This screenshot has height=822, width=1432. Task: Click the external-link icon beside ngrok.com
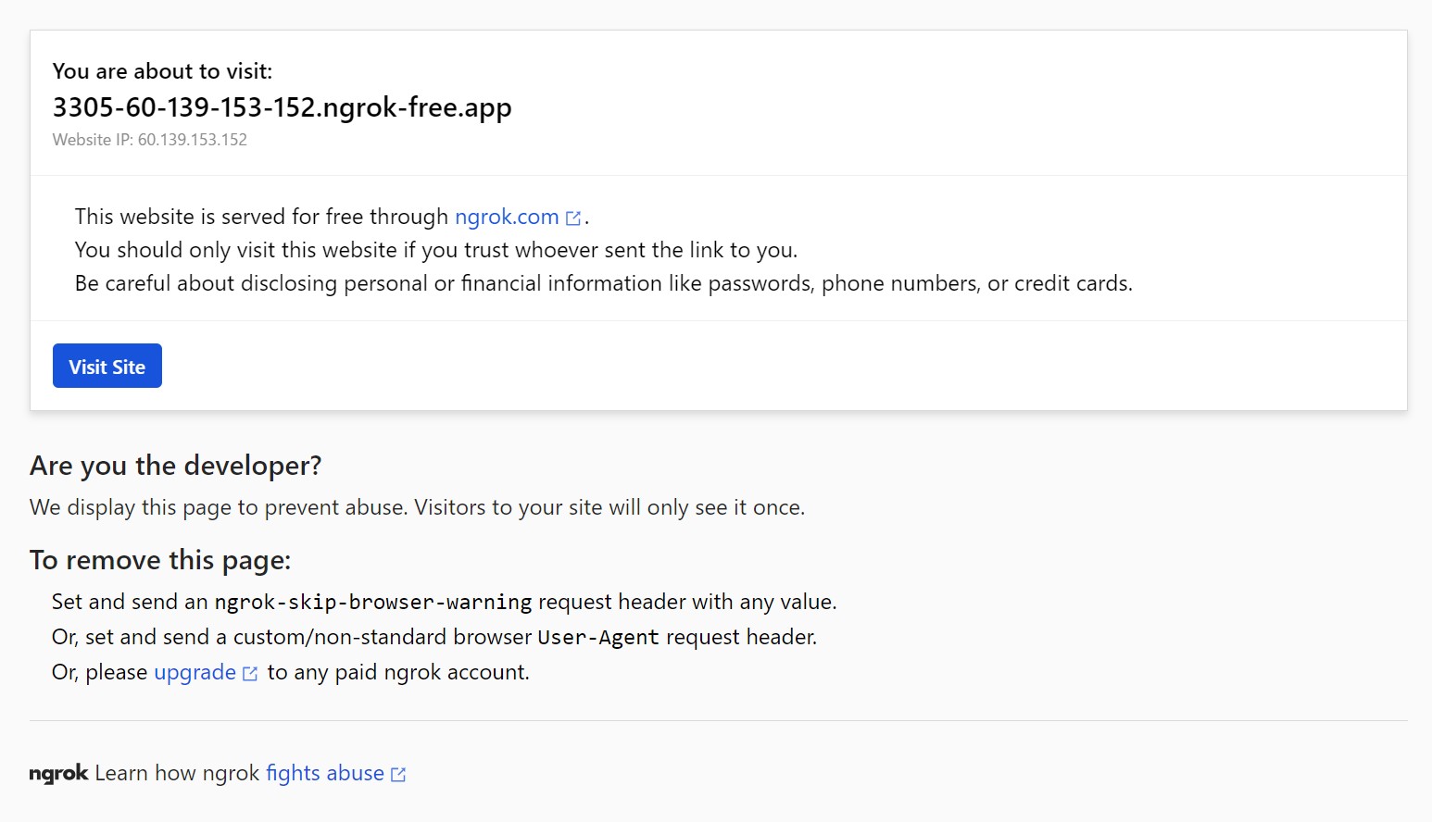click(573, 218)
